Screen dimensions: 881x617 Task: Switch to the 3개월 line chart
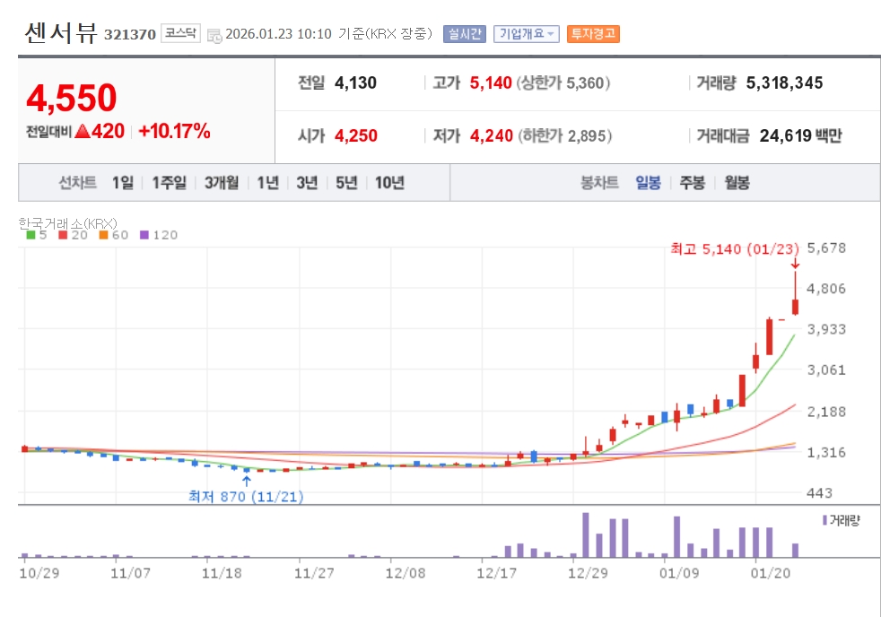[x=222, y=183]
